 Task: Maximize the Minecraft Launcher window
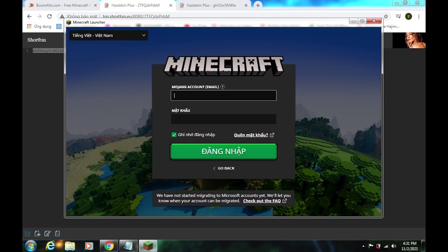click(x=362, y=21)
